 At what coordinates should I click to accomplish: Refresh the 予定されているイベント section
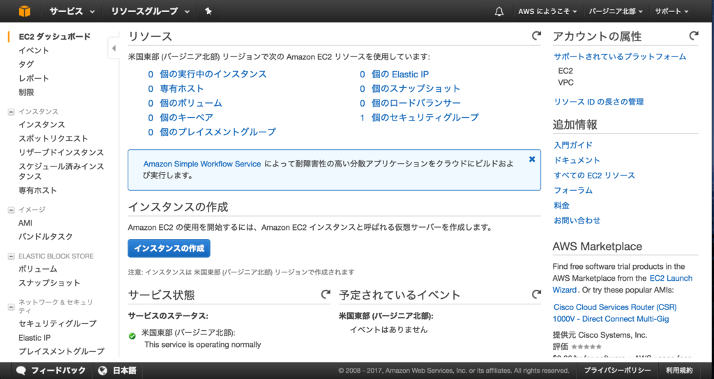[x=536, y=295]
